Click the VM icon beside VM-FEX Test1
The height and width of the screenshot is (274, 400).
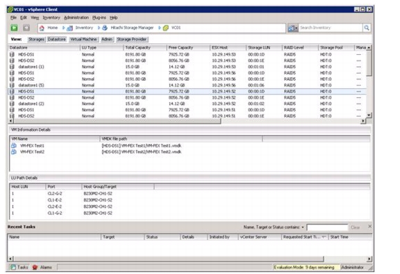tap(14, 145)
